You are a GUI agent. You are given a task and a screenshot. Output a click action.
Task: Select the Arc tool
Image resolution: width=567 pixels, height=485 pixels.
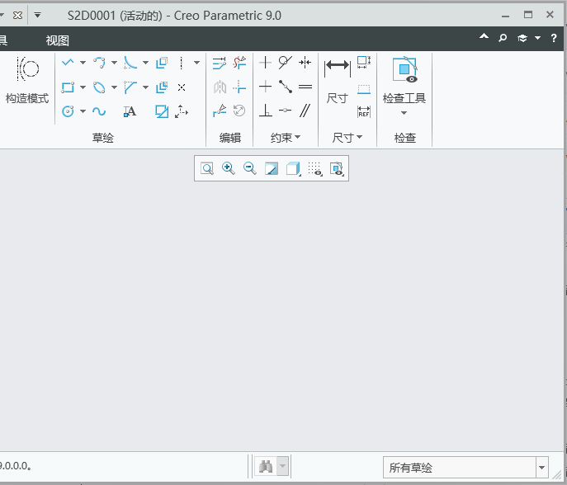click(99, 63)
